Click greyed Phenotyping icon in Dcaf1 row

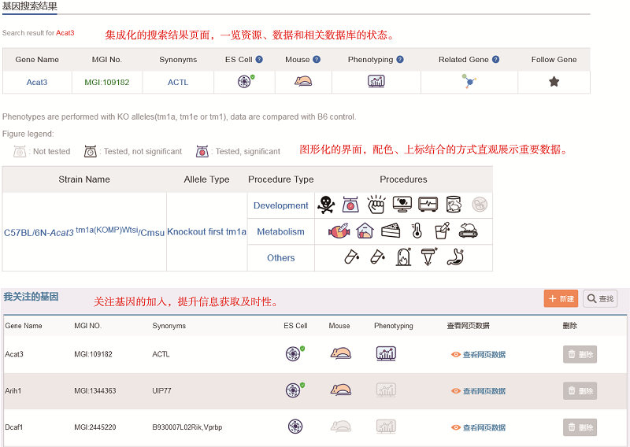[386, 427]
